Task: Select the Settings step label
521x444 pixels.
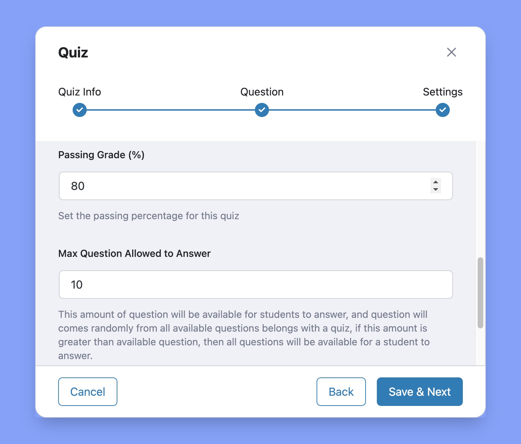Action: tap(442, 92)
